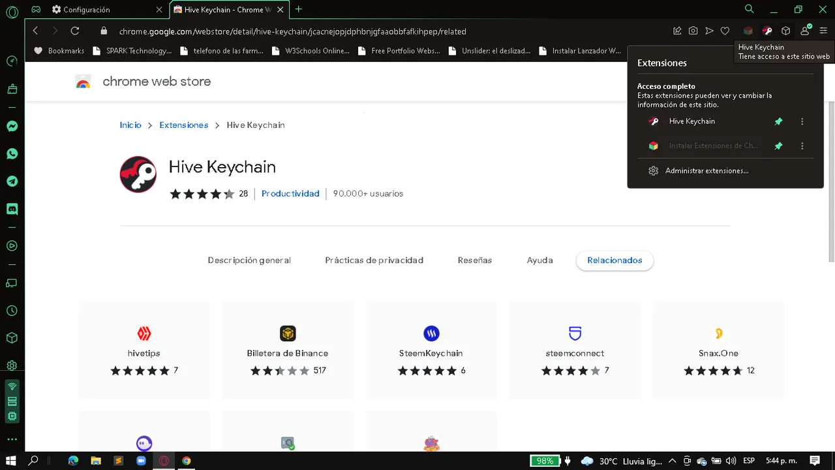The height and width of the screenshot is (470, 835).
Task: Click the volume speaker tray icon
Action: click(x=731, y=461)
